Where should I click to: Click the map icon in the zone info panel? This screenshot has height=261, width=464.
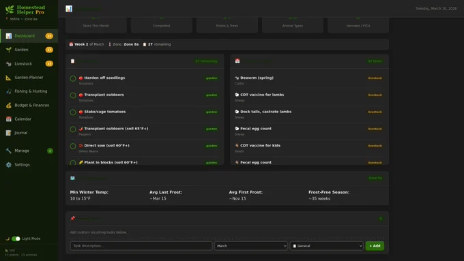coord(72,178)
